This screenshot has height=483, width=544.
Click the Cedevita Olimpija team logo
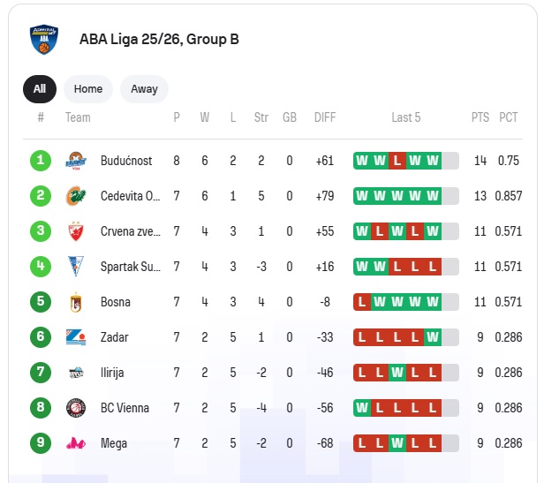76,196
